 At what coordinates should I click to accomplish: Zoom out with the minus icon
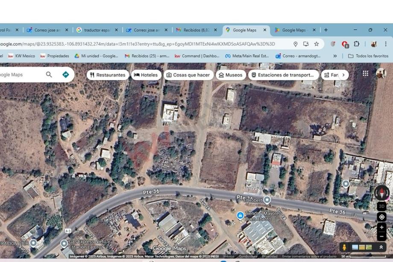381,237
